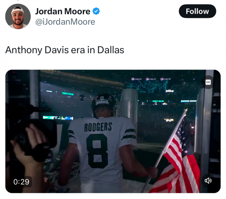Open the @iJordanMoore handle link
Screen dimensions: 226x199
click(x=65, y=22)
